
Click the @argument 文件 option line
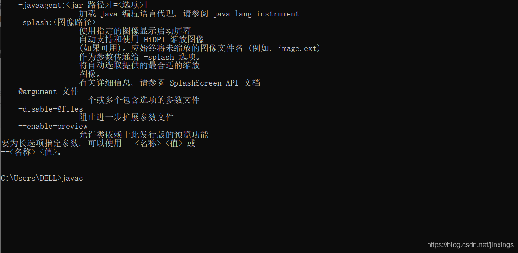click(48, 92)
